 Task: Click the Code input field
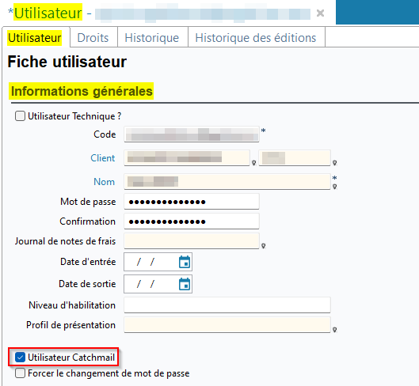(x=192, y=134)
